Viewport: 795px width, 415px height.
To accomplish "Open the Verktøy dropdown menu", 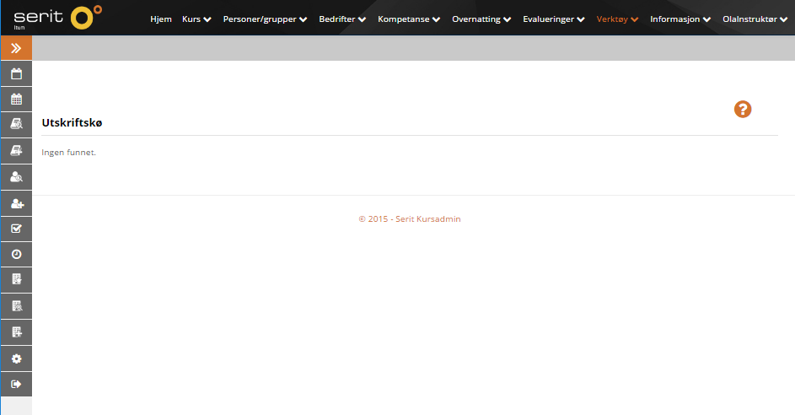I will 617,19.
